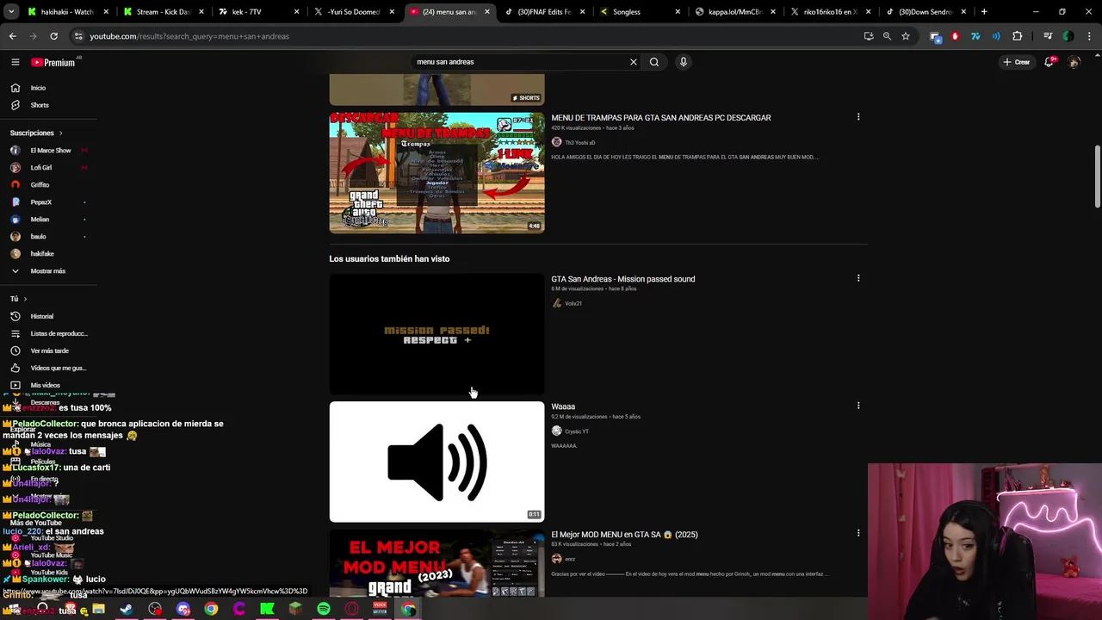Open Minecraft block icon in taskbar

(x=295, y=609)
